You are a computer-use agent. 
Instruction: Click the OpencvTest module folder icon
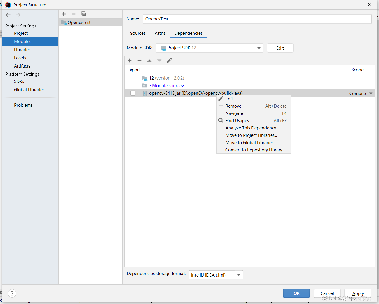[64, 23]
